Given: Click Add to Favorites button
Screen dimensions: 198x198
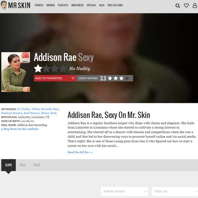Looking at the screenshot, I should click(x=55, y=78).
